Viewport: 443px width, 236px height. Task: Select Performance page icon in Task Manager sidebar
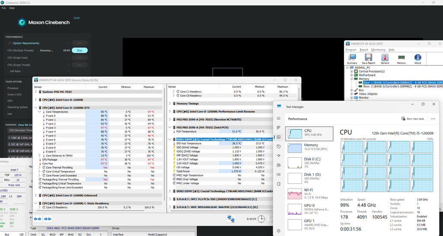pyautogui.click(x=279, y=137)
